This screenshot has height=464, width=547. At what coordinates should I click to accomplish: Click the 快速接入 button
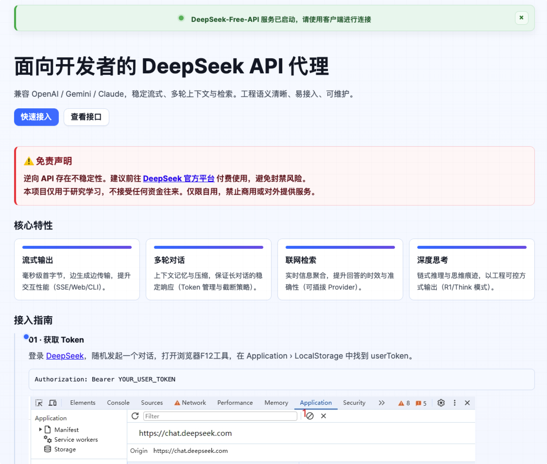point(36,117)
